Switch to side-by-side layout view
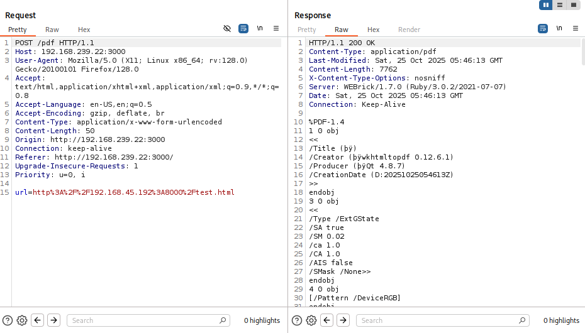This screenshot has height=333, width=585. pyautogui.click(x=545, y=5)
